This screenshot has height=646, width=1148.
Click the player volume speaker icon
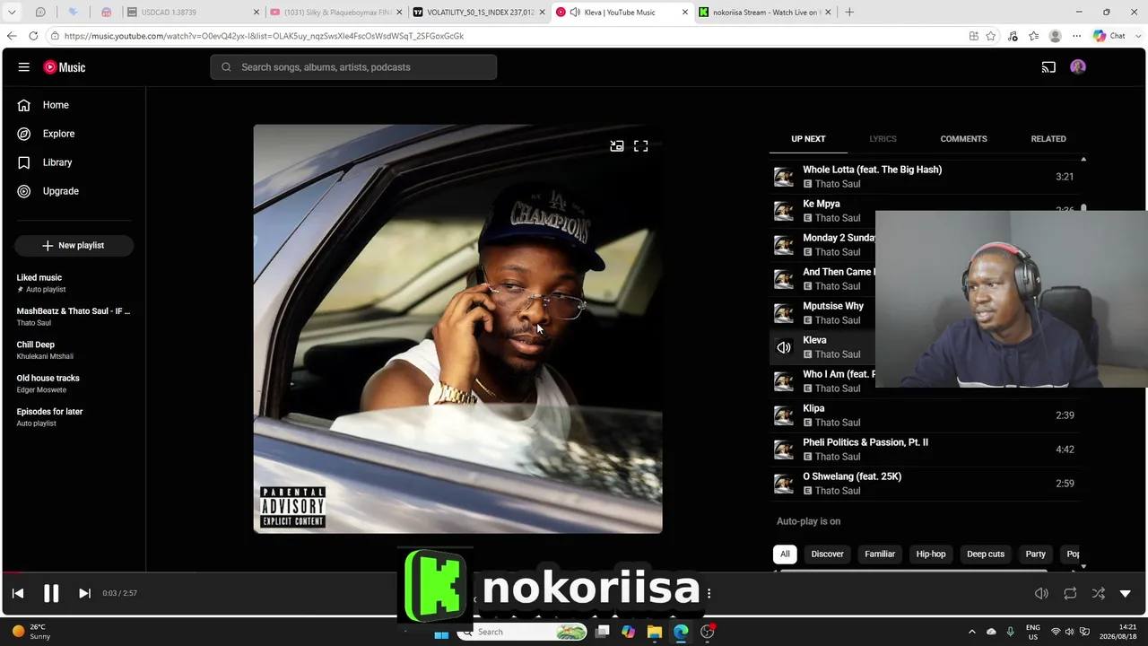(x=1041, y=593)
